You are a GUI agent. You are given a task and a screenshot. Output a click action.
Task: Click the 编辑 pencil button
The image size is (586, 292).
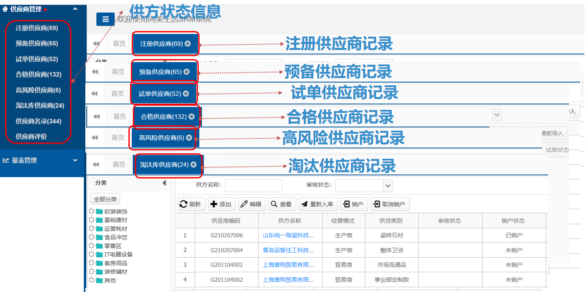(x=251, y=204)
